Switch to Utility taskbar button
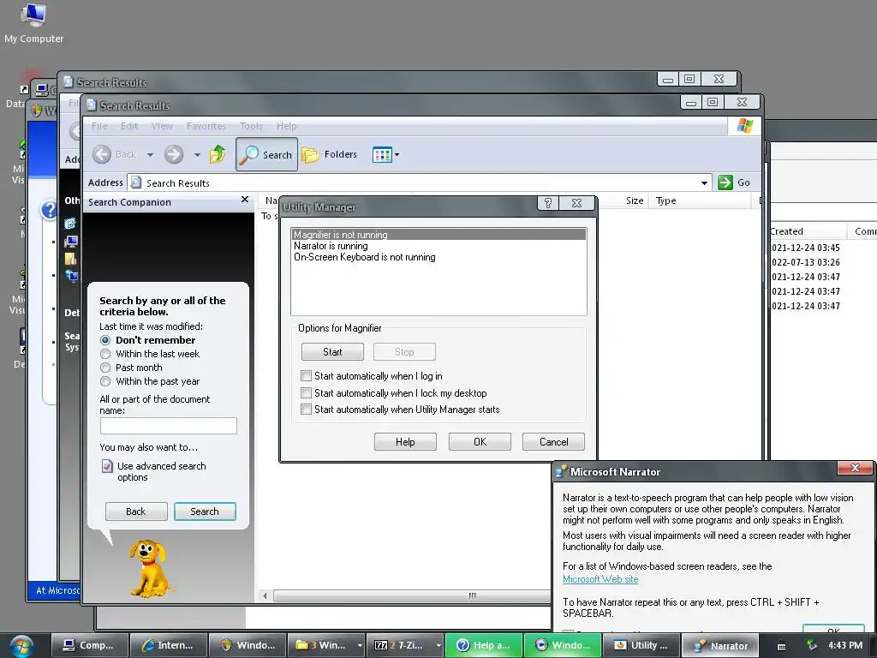Viewport: 877px width, 658px height. [641, 645]
